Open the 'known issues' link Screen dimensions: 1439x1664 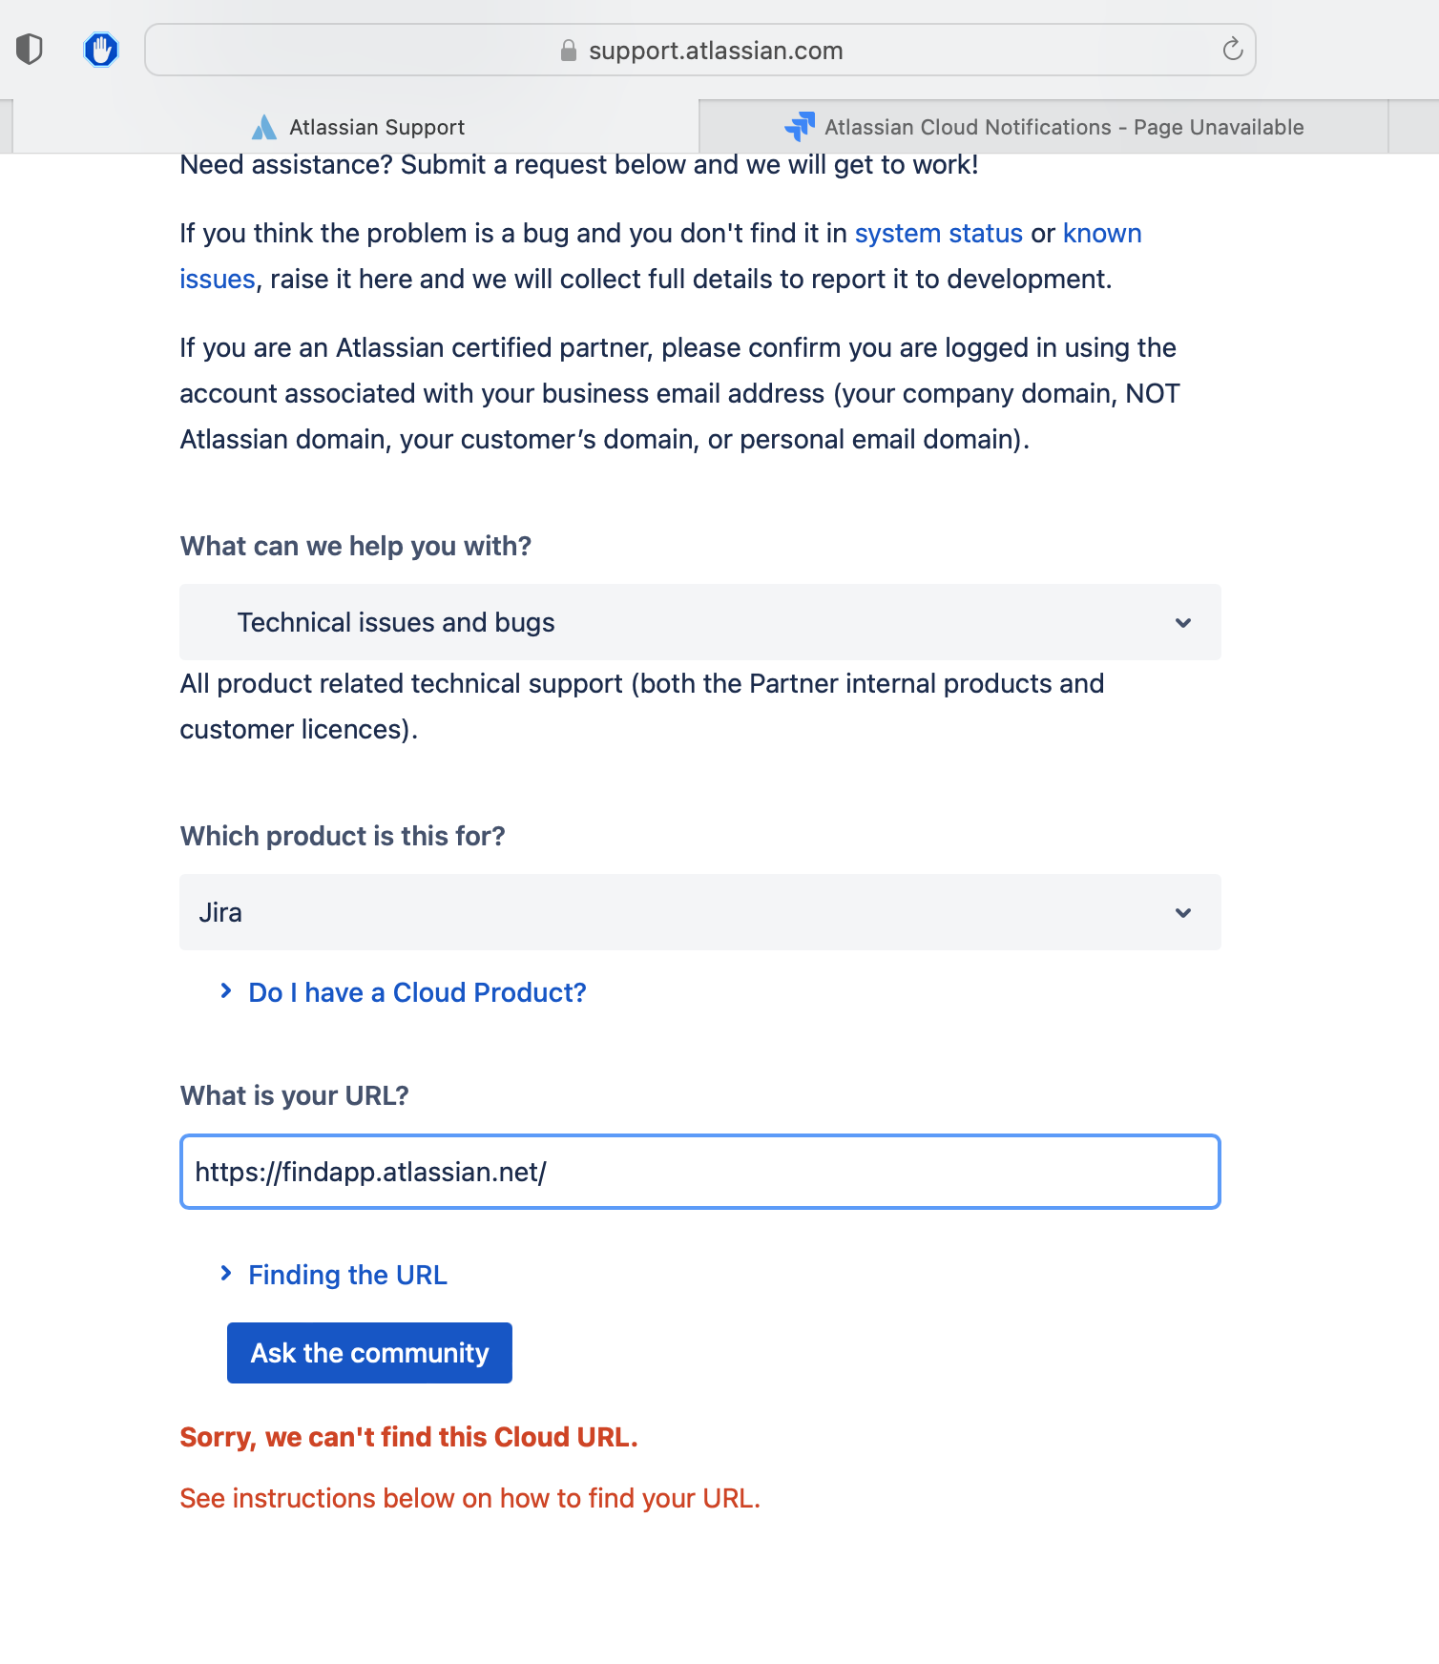(x=1102, y=233)
